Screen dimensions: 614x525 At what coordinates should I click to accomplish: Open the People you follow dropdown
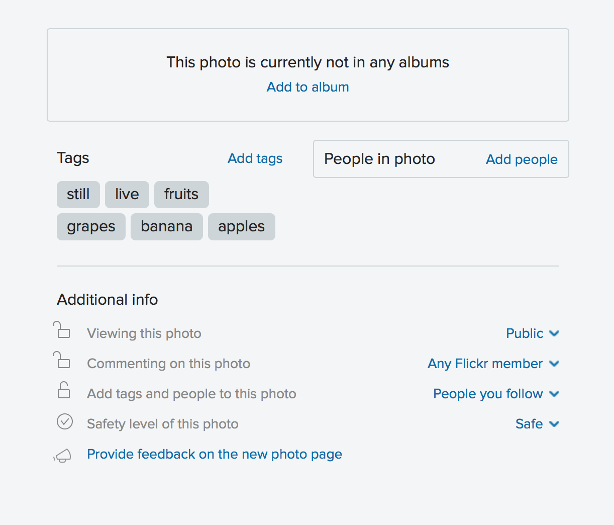point(495,394)
